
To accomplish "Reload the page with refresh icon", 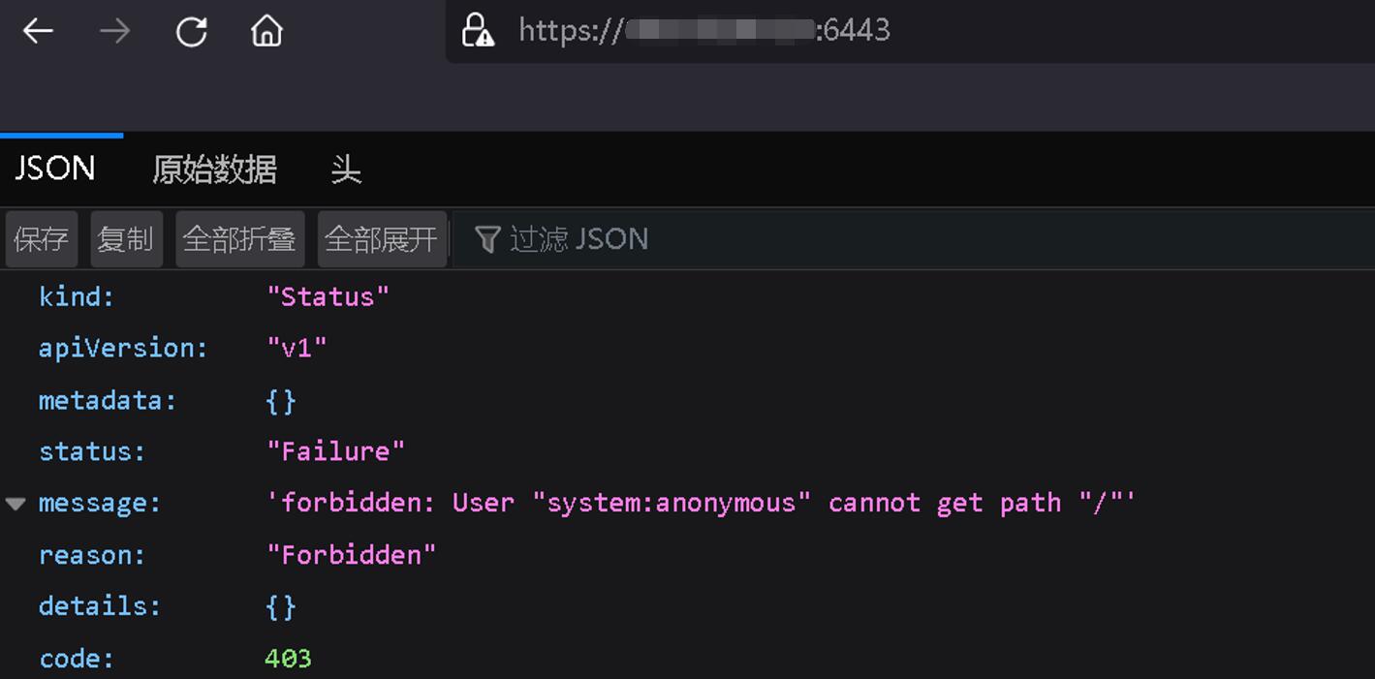I will (191, 31).
